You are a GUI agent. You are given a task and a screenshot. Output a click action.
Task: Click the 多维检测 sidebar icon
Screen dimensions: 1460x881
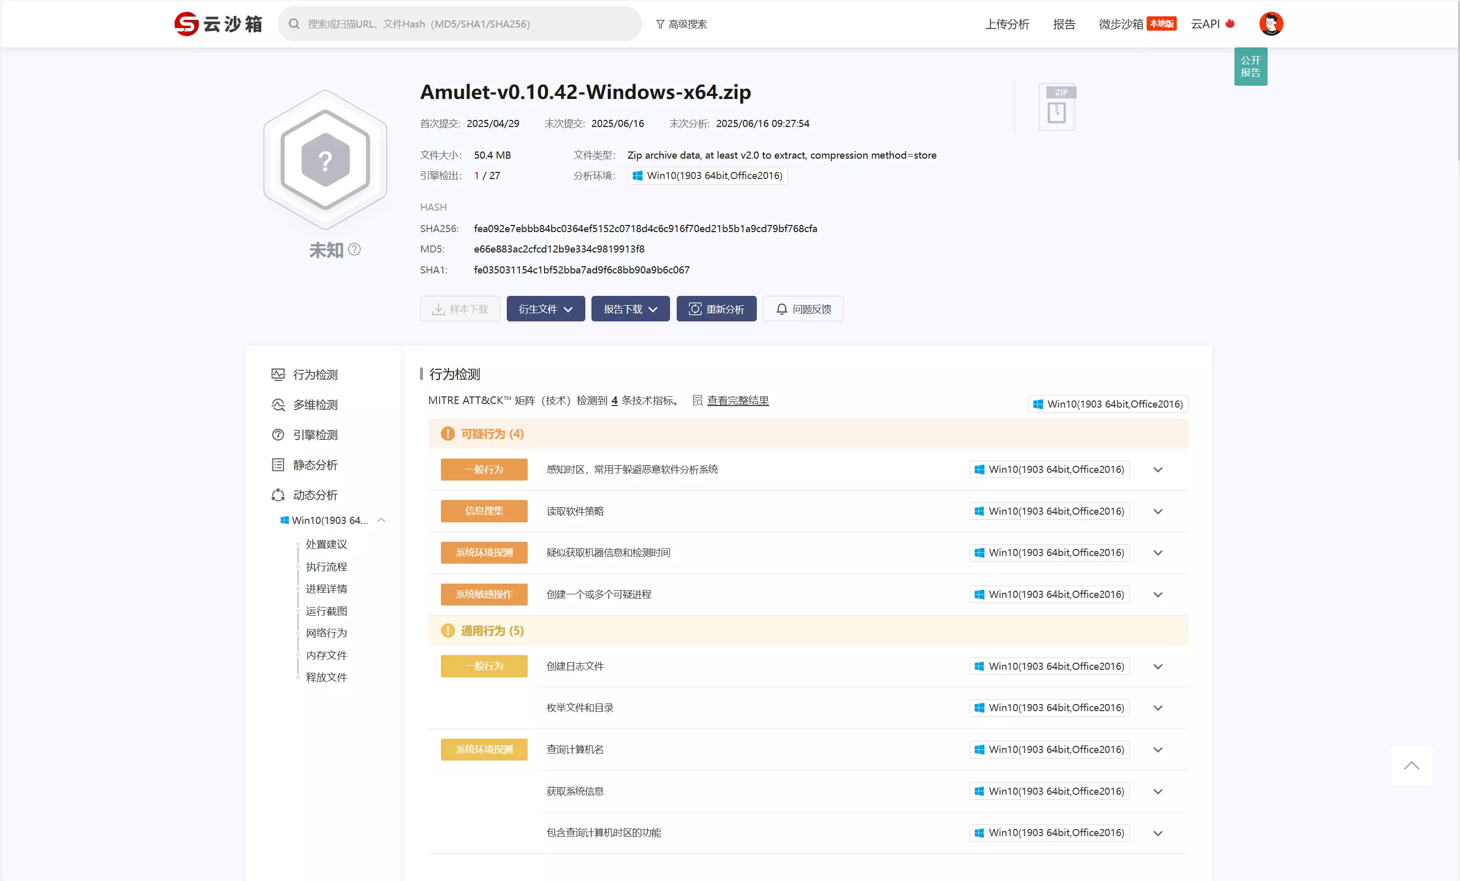click(278, 405)
